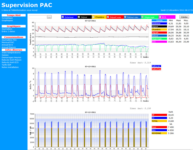
Task: Toggle the Retour eau checkbox
Action: pyautogui.click(x=126, y=17)
